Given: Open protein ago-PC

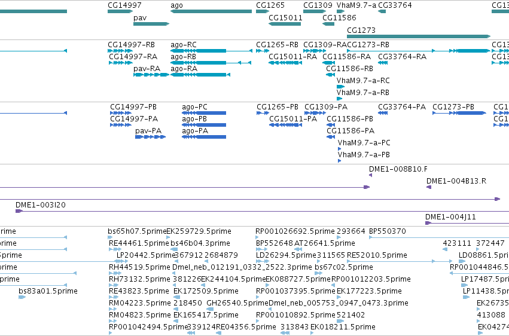Looking at the screenshot, I should [194, 106].
